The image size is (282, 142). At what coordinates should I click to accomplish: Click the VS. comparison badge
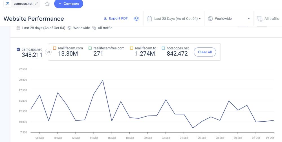[x=48, y=52]
